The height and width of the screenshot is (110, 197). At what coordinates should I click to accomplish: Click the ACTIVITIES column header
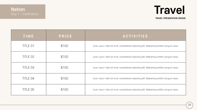pyautogui.click(x=135, y=36)
